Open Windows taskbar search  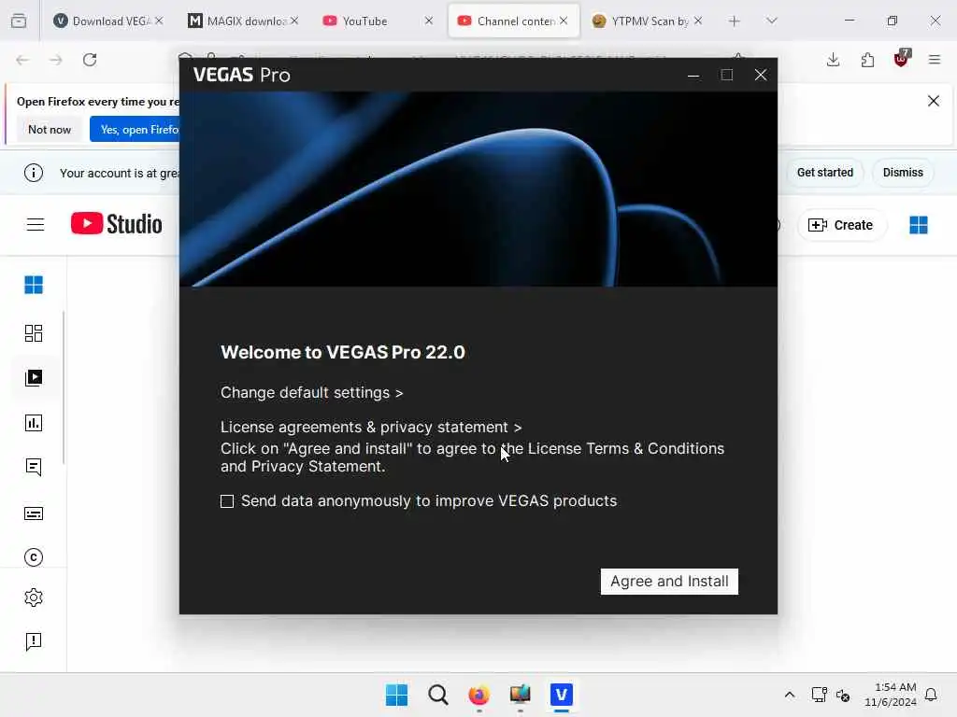click(437, 695)
